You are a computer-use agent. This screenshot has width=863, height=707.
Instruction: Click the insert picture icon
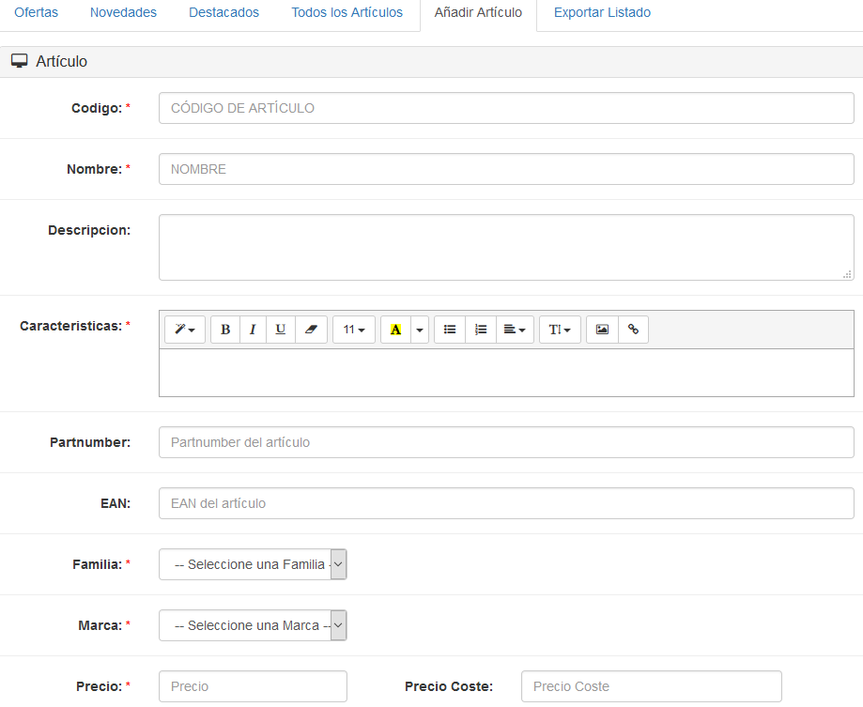[x=602, y=330]
